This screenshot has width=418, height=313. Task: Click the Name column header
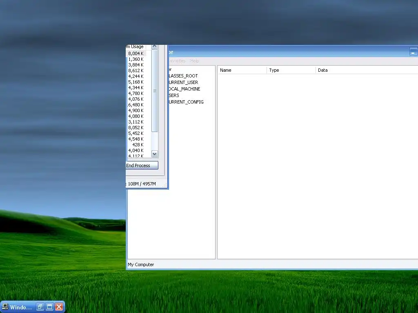pyautogui.click(x=242, y=70)
